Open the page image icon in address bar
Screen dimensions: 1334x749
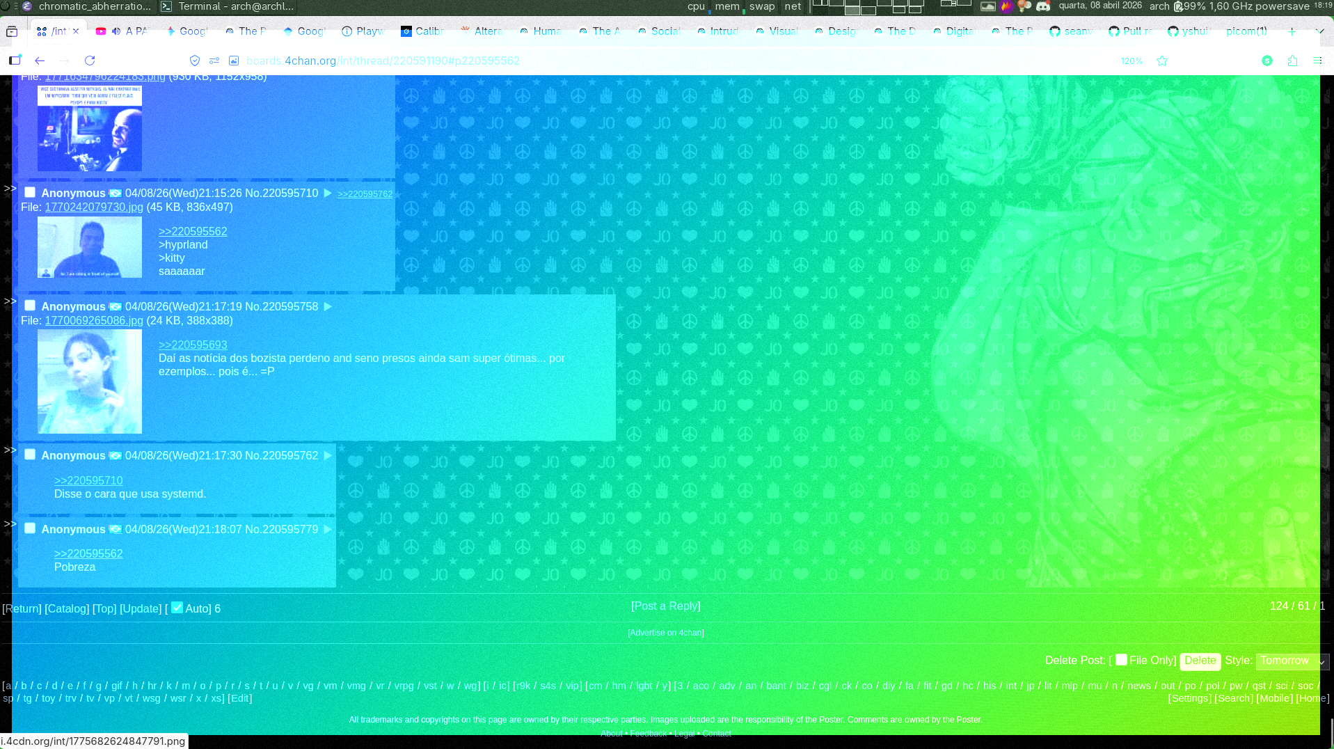[x=234, y=61]
